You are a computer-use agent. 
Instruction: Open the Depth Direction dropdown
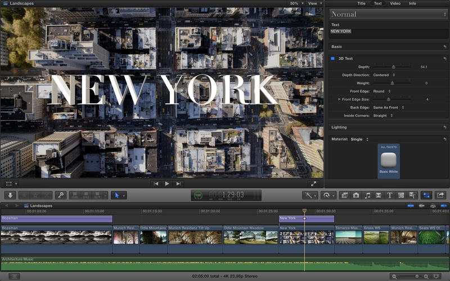pyautogui.click(x=384, y=75)
